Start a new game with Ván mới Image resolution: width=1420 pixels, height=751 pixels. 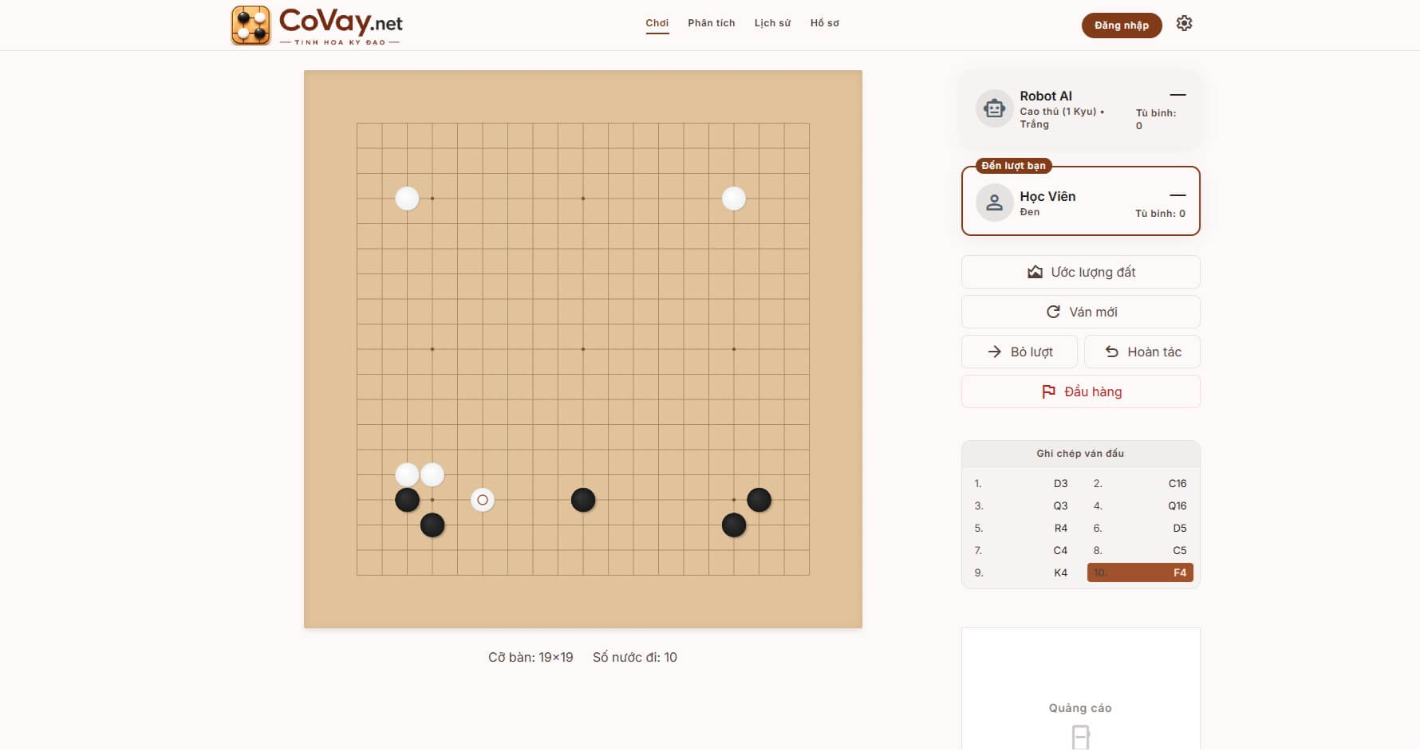coord(1081,312)
